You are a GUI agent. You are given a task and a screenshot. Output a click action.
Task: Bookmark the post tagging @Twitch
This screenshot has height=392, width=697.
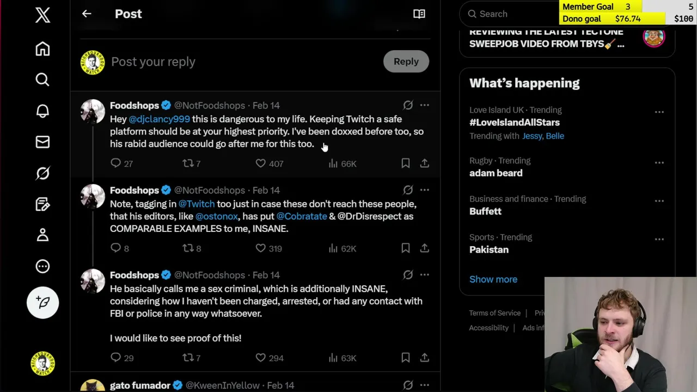405,248
